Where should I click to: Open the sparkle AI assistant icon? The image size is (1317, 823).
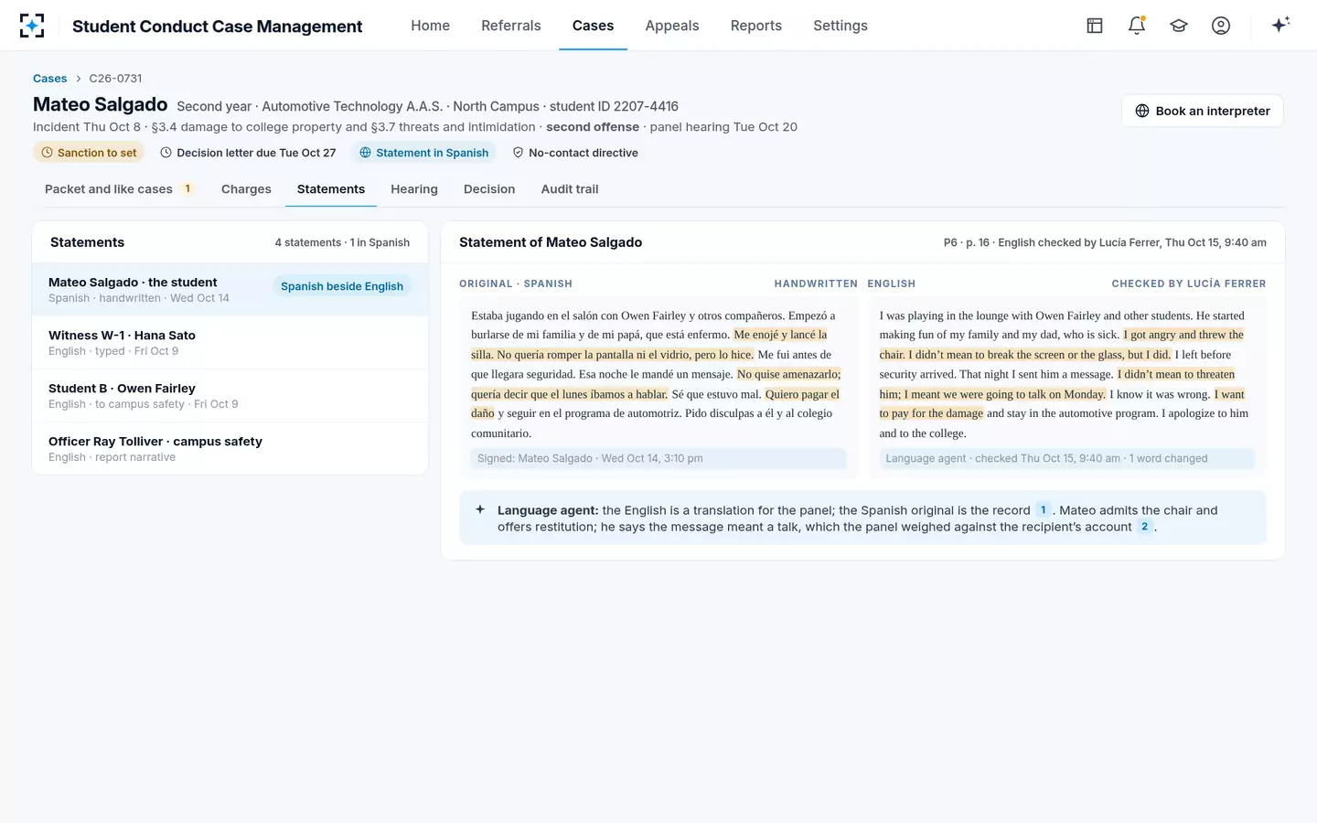1280,25
